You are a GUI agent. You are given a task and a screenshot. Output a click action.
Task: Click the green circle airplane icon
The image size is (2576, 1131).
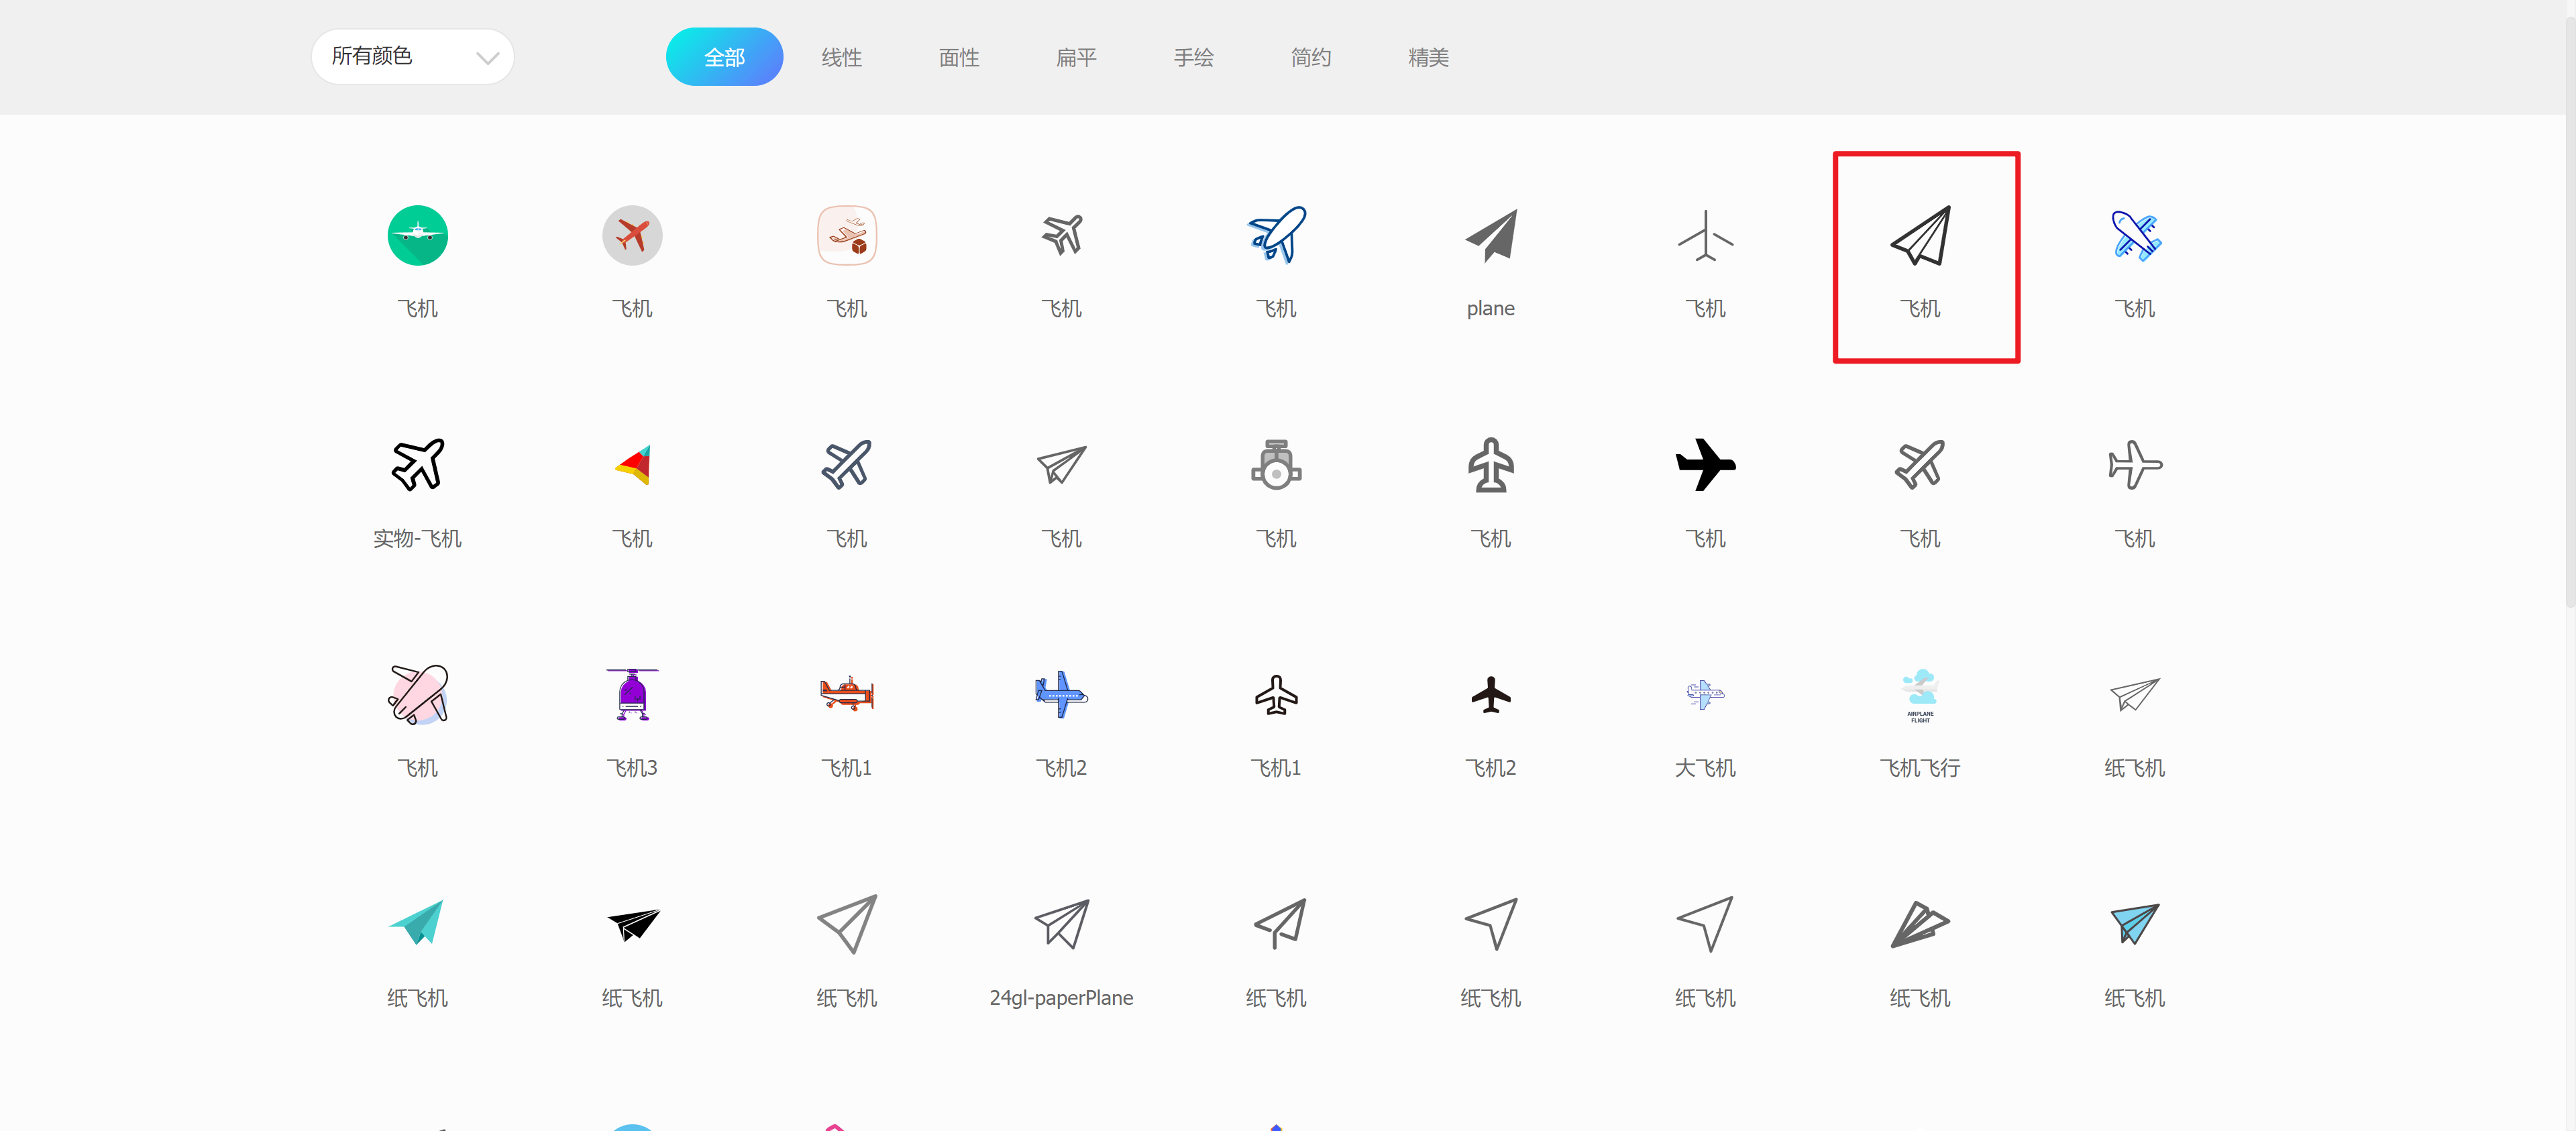click(x=417, y=236)
